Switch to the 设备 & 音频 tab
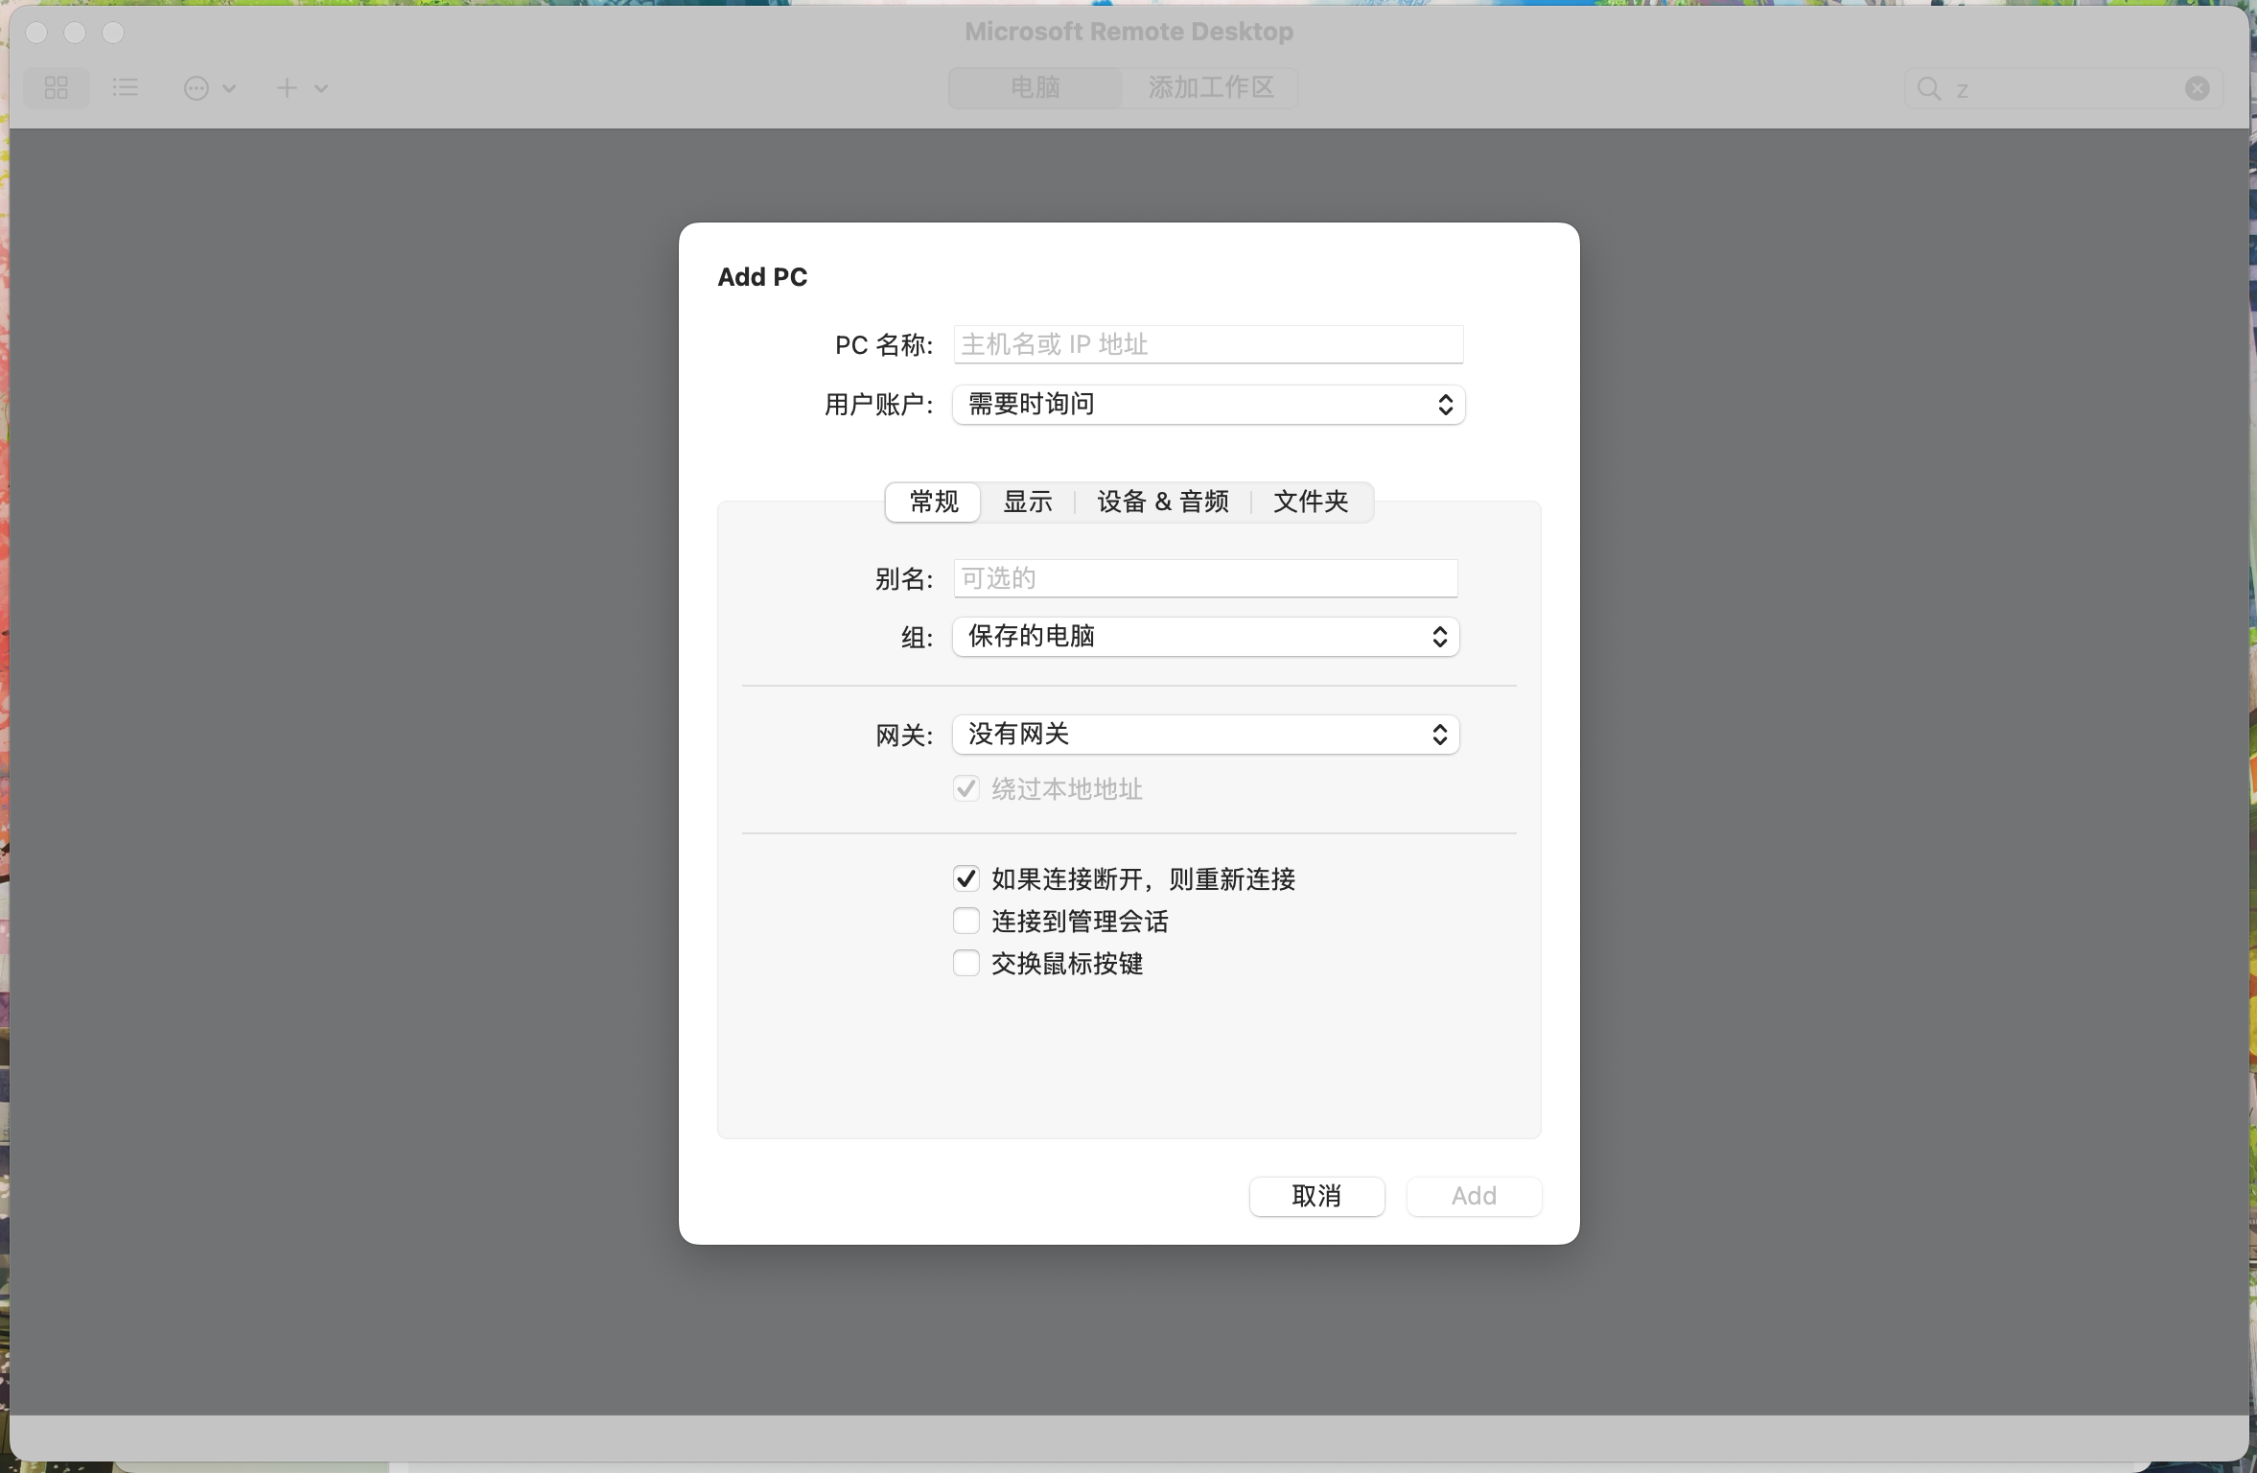The width and height of the screenshot is (2257, 1473). pyautogui.click(x=1162, y=502)
